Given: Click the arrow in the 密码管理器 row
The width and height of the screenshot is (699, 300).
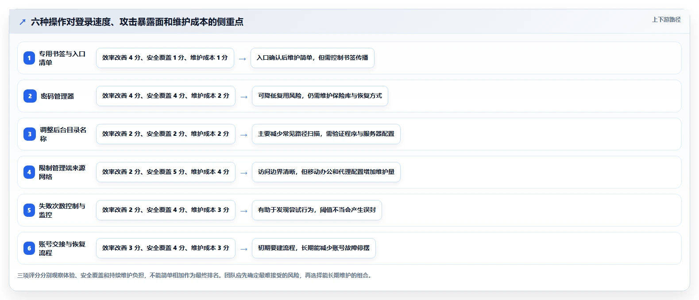Looking at the screenshot, I should pos(243,97).
